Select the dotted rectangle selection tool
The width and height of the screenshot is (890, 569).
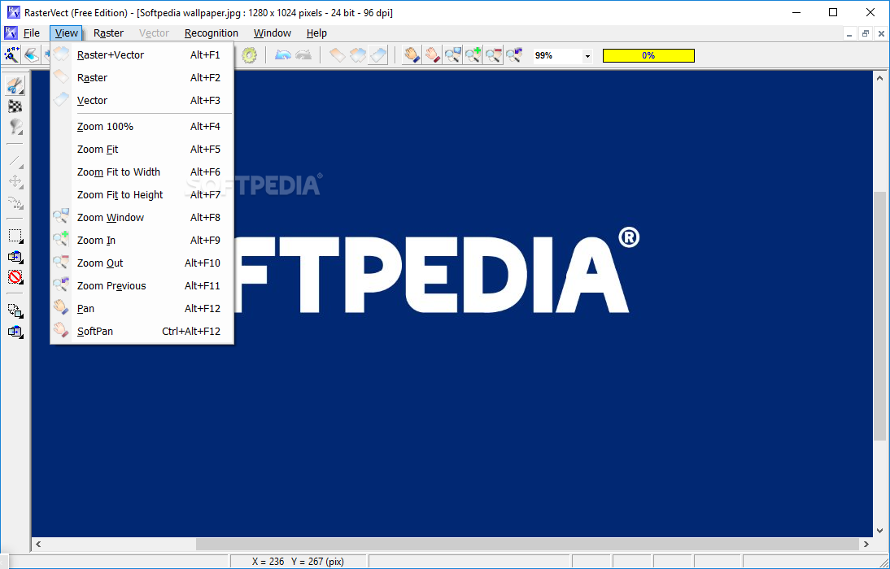tap(15, 236)
